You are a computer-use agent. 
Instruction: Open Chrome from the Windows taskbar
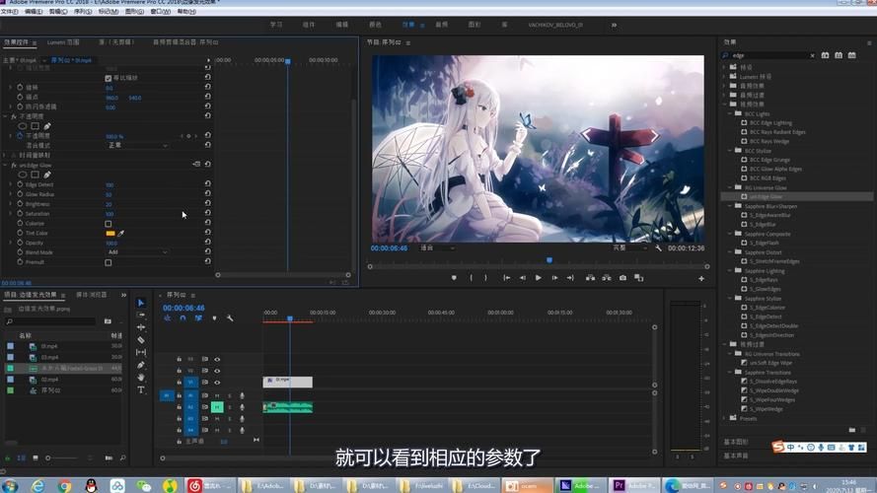64,486
